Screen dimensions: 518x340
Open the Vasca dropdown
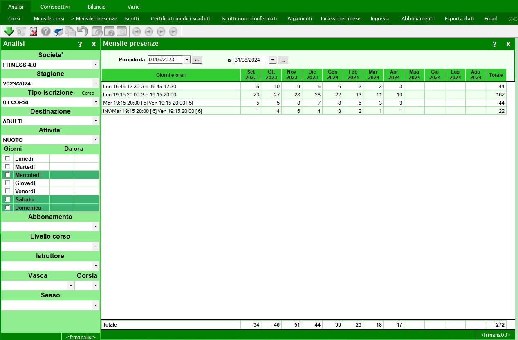tap(71, 285)
